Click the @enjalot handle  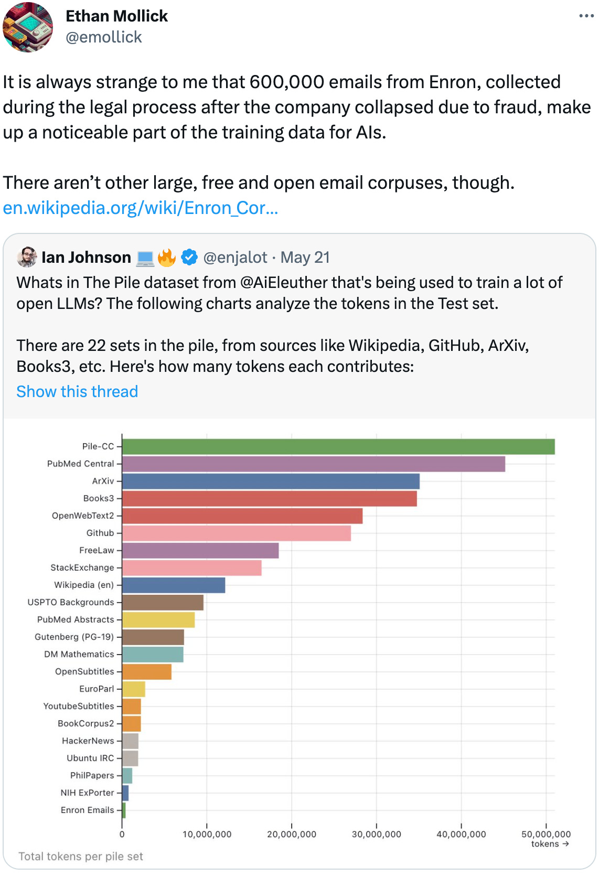click(235, 258)
